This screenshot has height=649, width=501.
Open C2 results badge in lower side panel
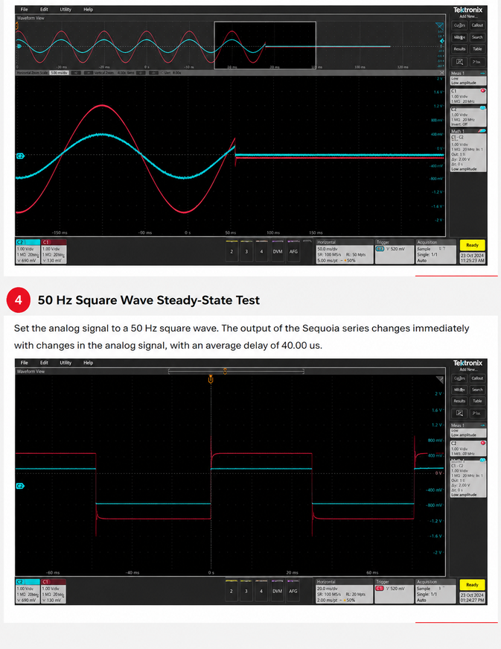point(468,449)
